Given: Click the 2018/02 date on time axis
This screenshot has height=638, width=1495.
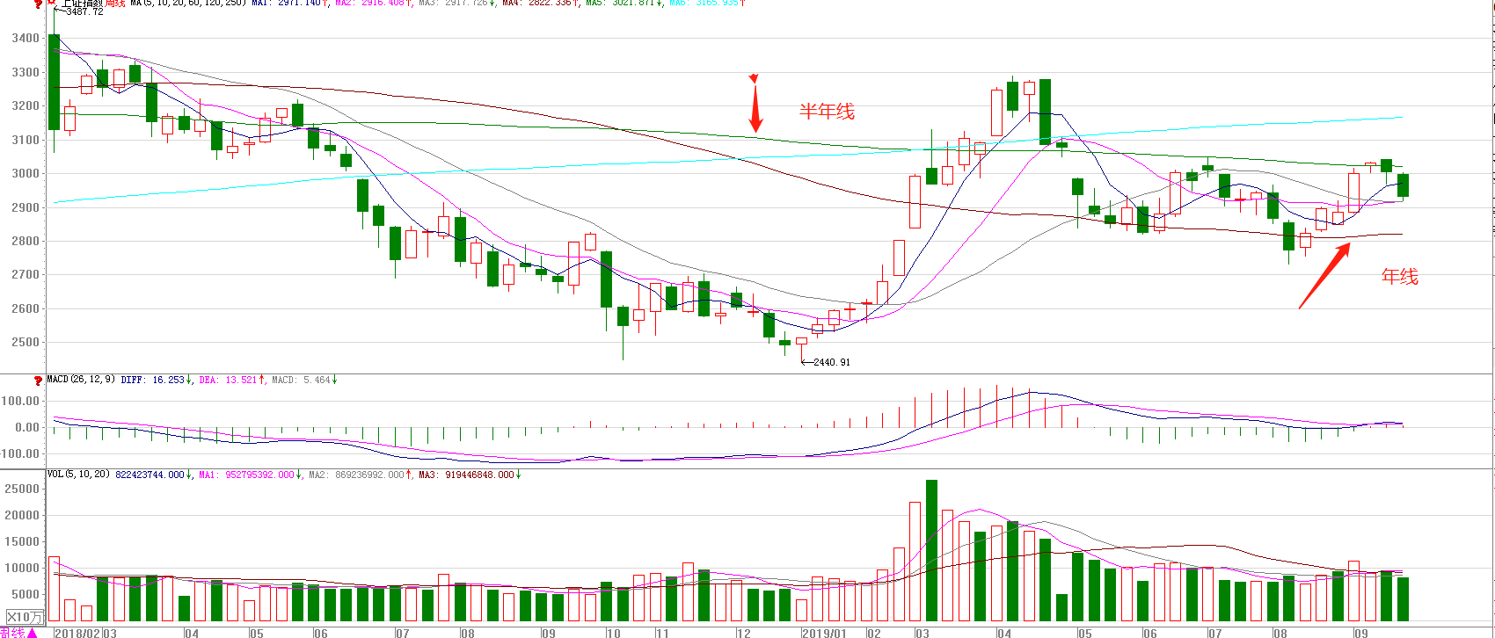Looking at the screenshot, I should tap(77, 633).
